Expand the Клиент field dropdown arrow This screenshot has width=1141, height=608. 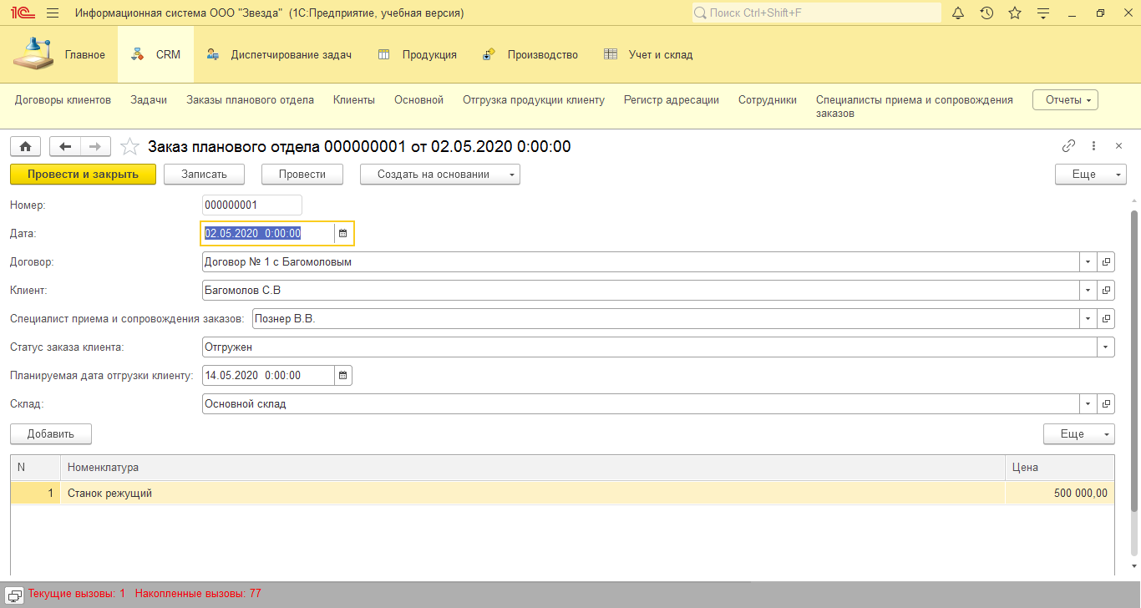pyautogui.click(x=1088, y=291)
